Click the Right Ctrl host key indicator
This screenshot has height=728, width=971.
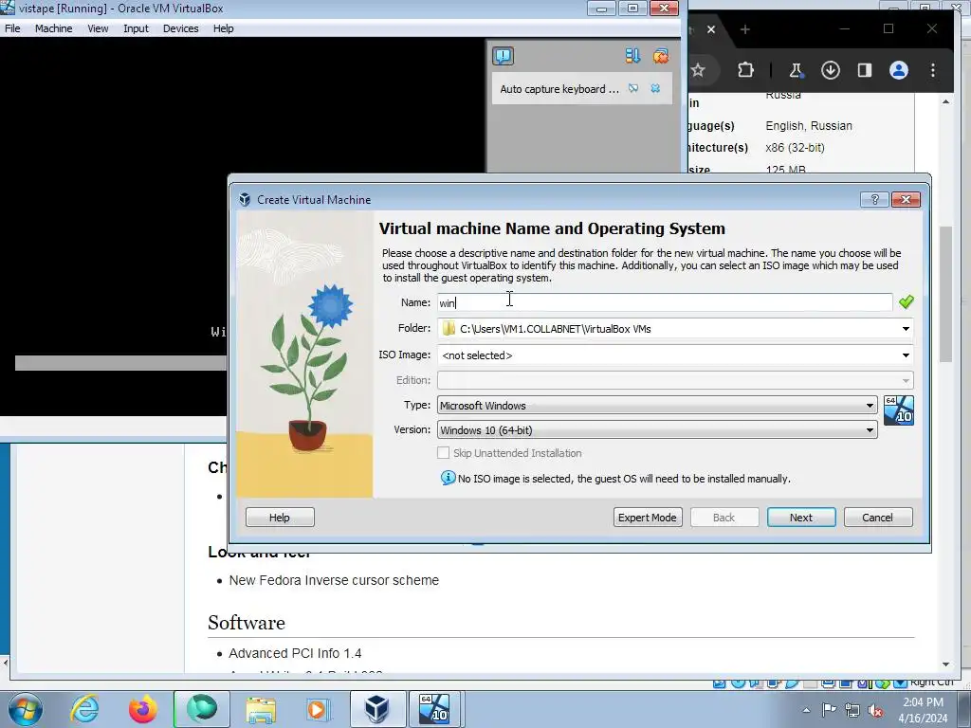pos(931,682)
